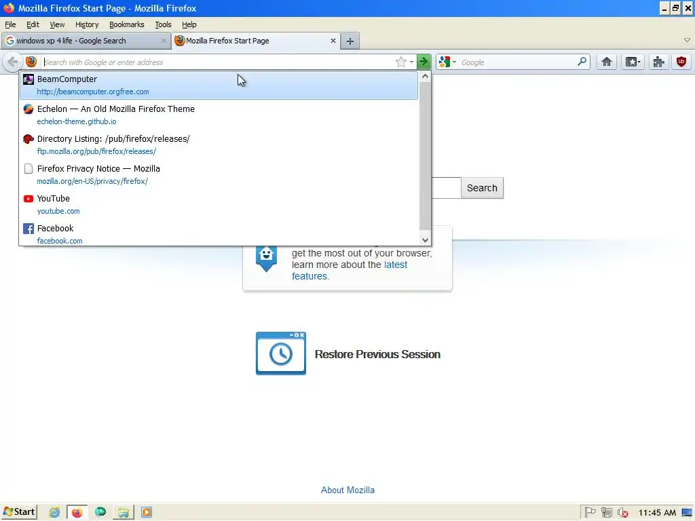Click in the Google search box
This screenshot has width=695, height=521.
pos(517,62)
